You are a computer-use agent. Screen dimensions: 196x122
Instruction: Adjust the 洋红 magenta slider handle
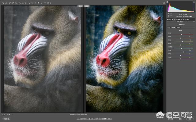(180, 59)
